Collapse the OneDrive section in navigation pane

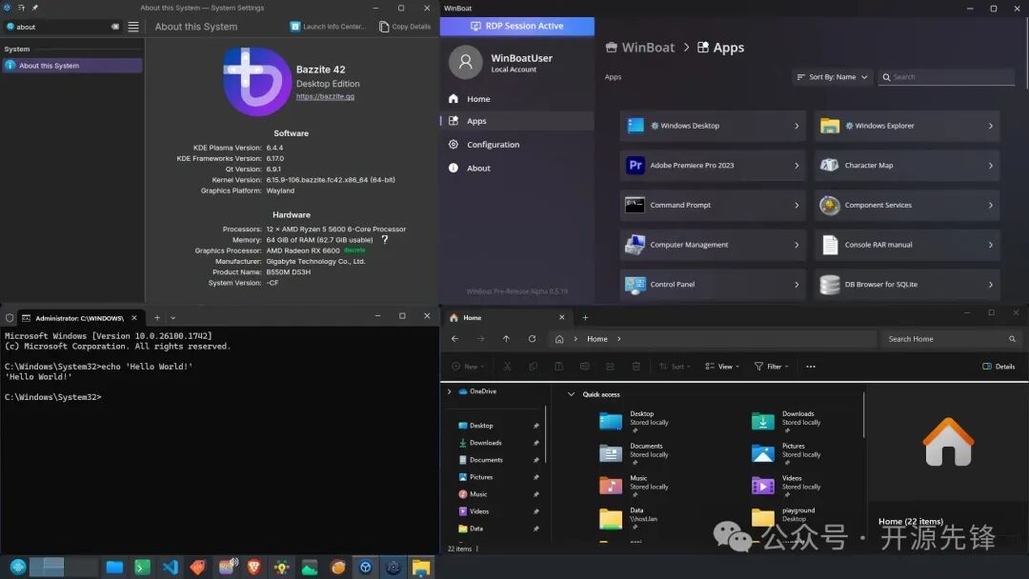[x=449, y=390]
